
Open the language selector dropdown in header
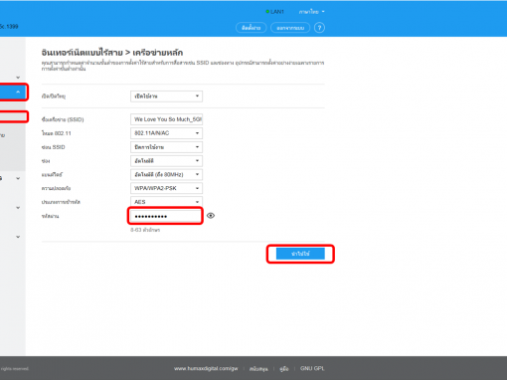(311, 12)
